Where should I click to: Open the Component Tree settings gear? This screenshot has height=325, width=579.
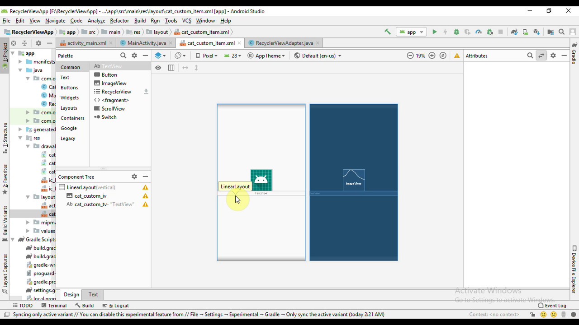[134, 176]
